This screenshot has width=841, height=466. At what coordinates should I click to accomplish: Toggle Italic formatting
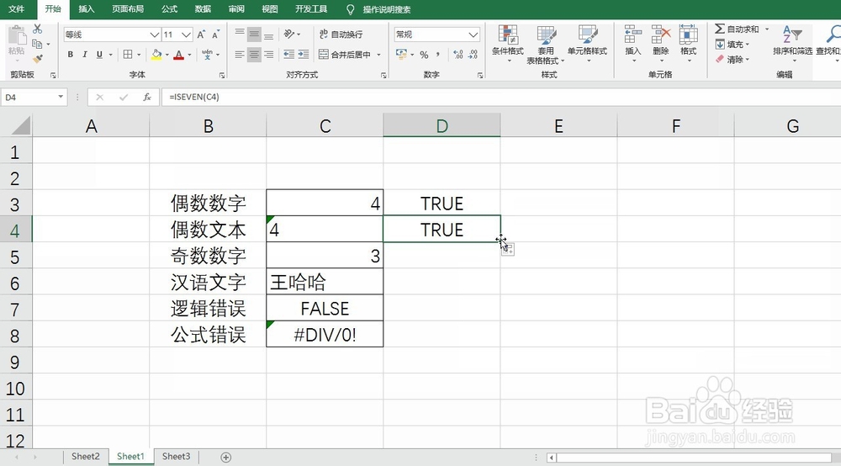pos(85,55)
